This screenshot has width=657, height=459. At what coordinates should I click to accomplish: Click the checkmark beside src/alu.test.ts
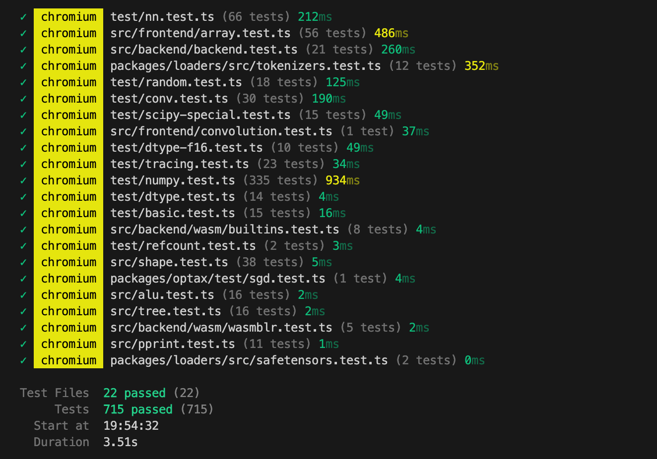pyautogui.click(x=23, y=295)
